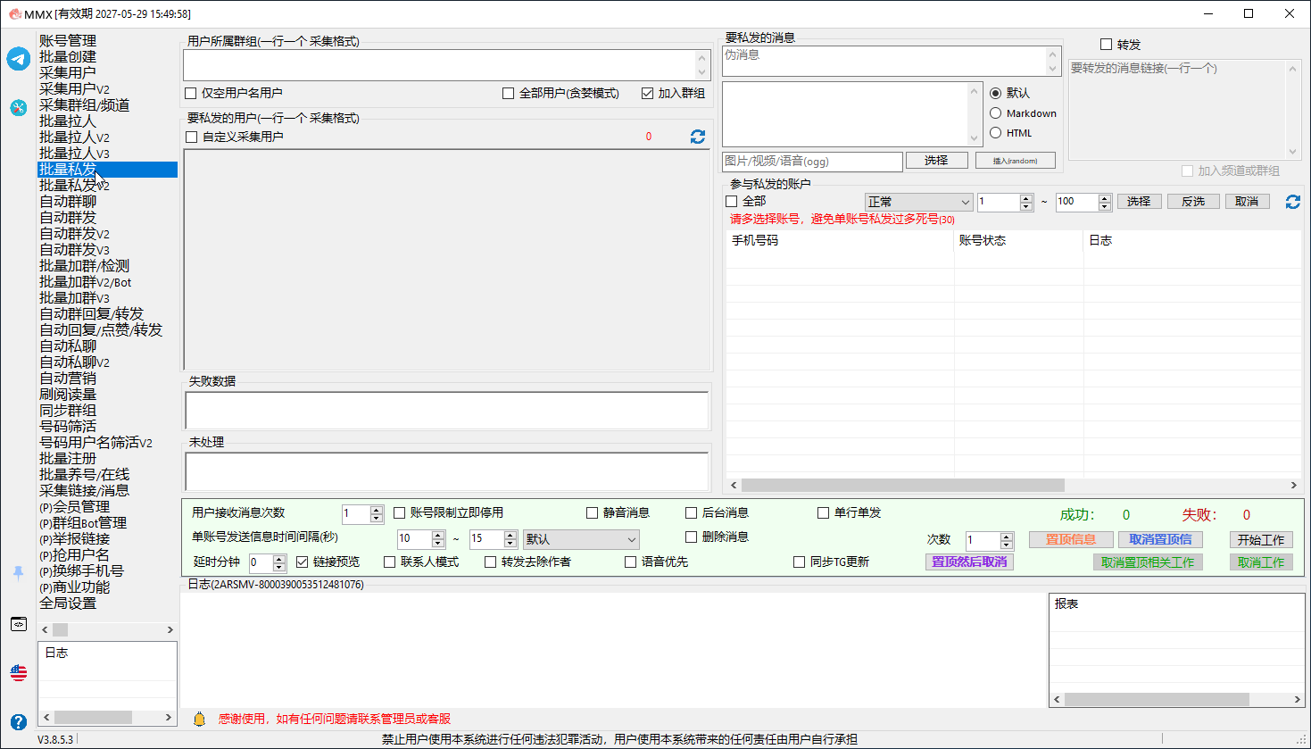Enable the 仅空用户名用户 checkbox

(191, 93)
